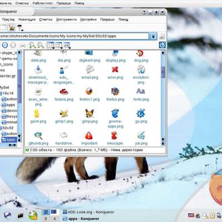Select the 32x32 folder in tree
This screenshot has height=222, width=222.
(8, 128)
